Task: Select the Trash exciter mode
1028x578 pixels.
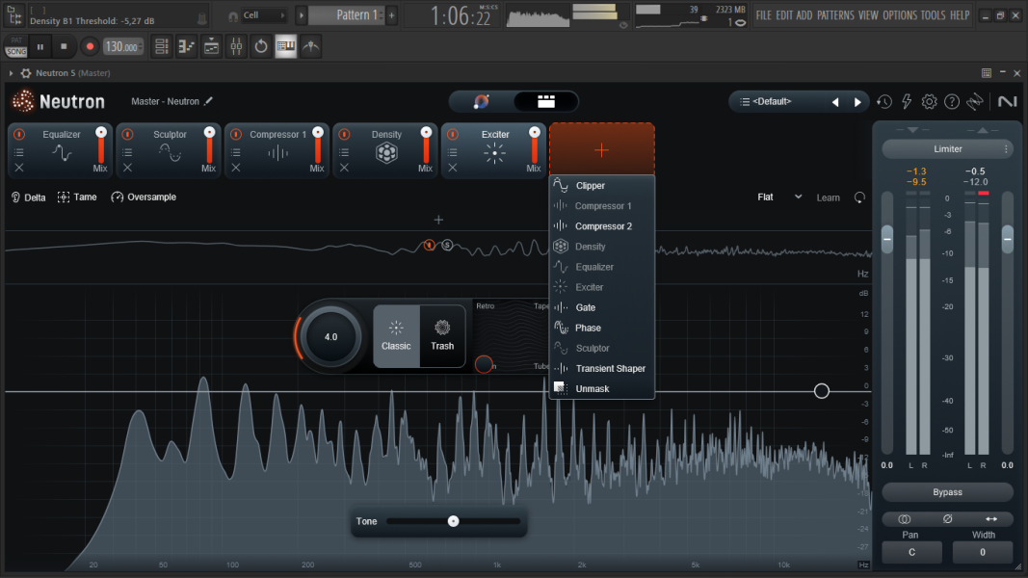Action: click(x=442, y=336)
